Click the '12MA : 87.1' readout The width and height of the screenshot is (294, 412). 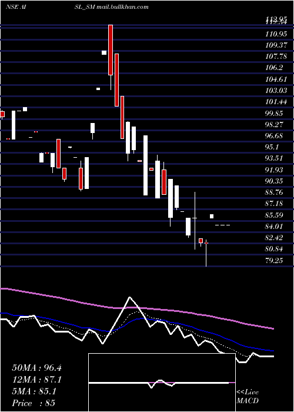(x=36, y=380)
